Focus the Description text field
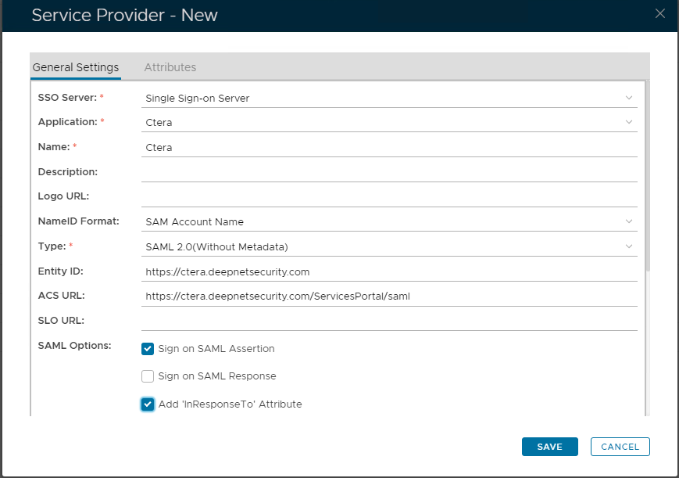 coord(389,172)
